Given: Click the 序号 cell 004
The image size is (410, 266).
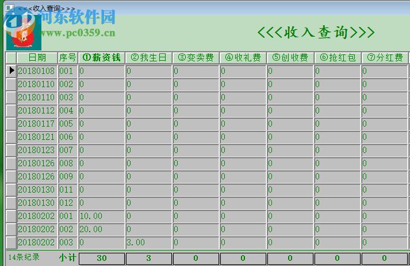Looking at the screenshot, I should pos(68,111).
